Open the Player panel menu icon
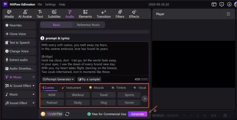This screenshot has width=237, height=120. [228, 14]
